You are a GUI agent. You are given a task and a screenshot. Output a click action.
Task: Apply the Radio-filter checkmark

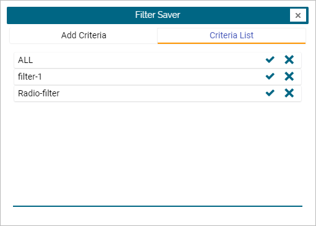point(270,93)
